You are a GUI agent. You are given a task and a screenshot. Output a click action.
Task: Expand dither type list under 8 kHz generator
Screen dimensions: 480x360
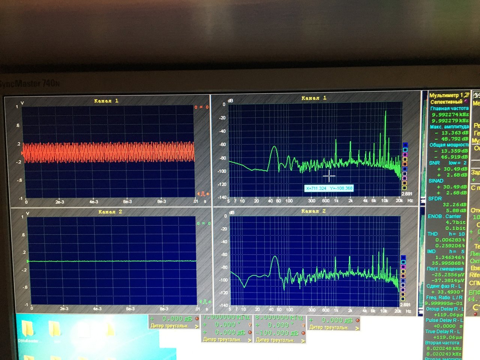tap(303, 340)
